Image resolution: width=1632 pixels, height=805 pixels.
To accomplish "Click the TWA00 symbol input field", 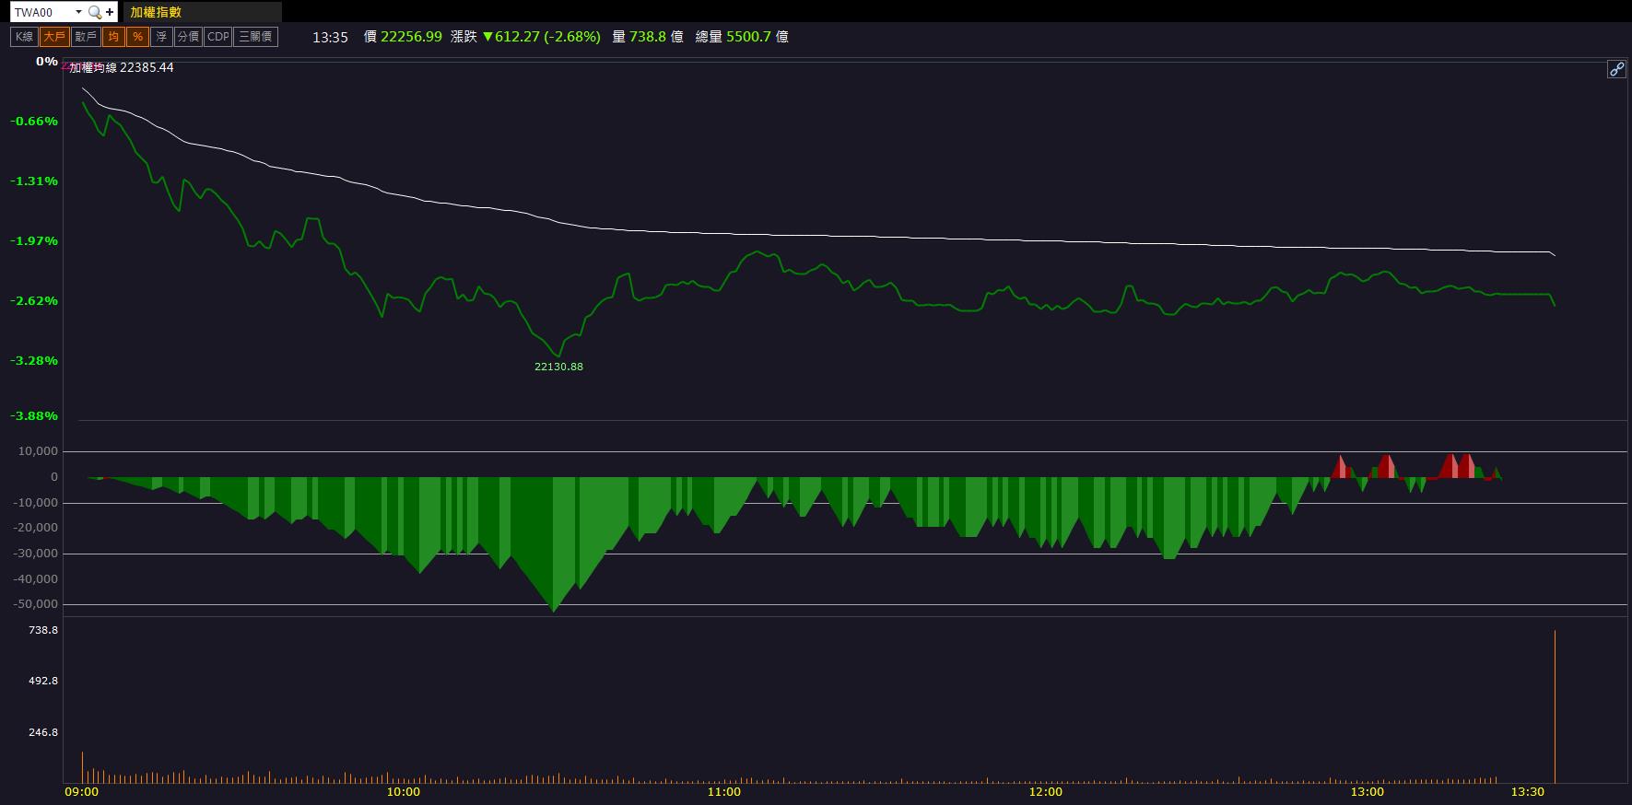I will [41, 12].
